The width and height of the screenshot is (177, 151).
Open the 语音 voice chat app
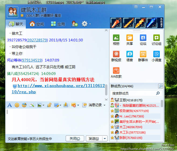(129, 56)
